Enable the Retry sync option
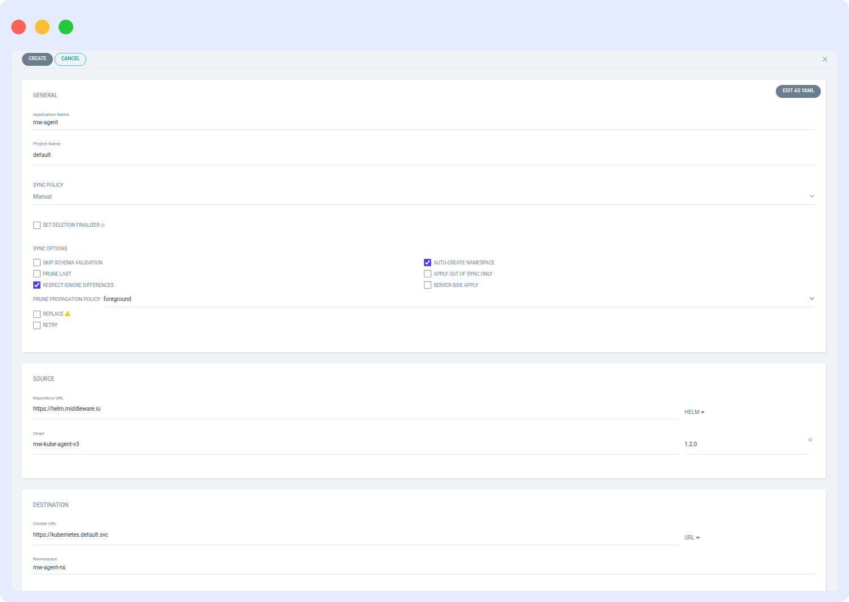The width and height of the screenshot is (849, 602). 37,325
